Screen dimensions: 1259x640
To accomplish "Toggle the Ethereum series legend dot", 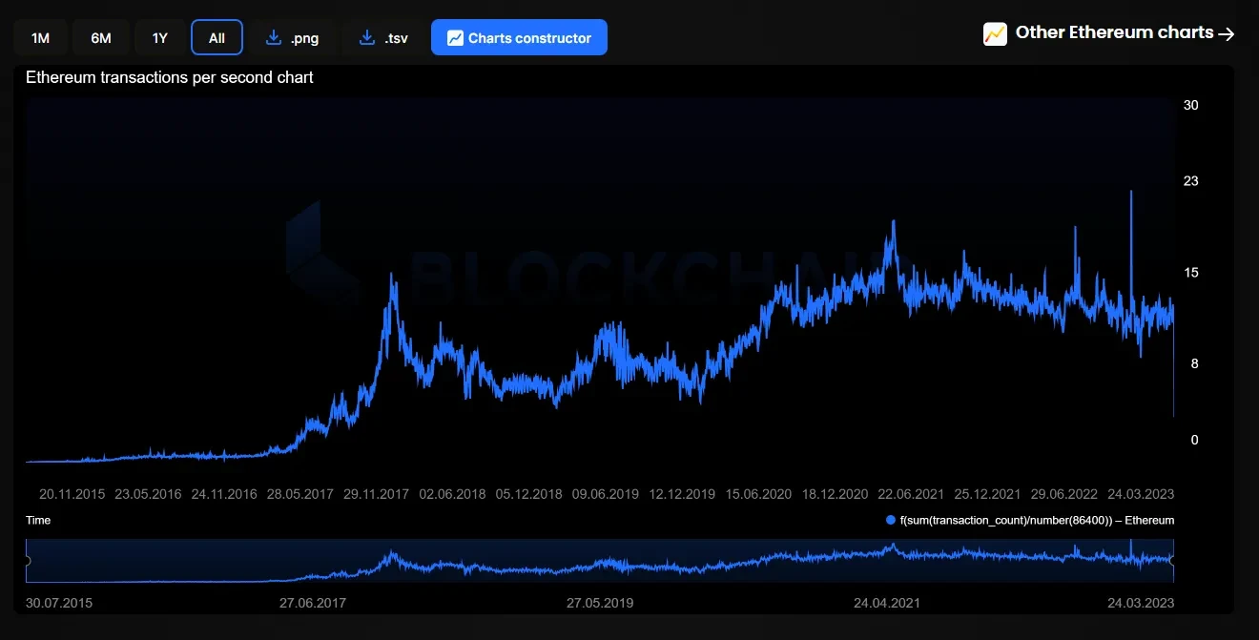I will click(891, 521).
